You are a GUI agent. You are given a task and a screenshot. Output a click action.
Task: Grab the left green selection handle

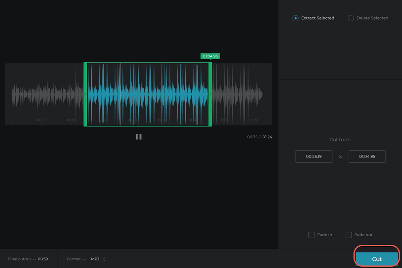pos(85,94)
